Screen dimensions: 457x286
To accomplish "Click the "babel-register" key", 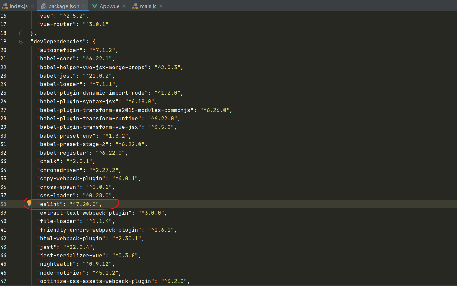I will pos(63,153).
